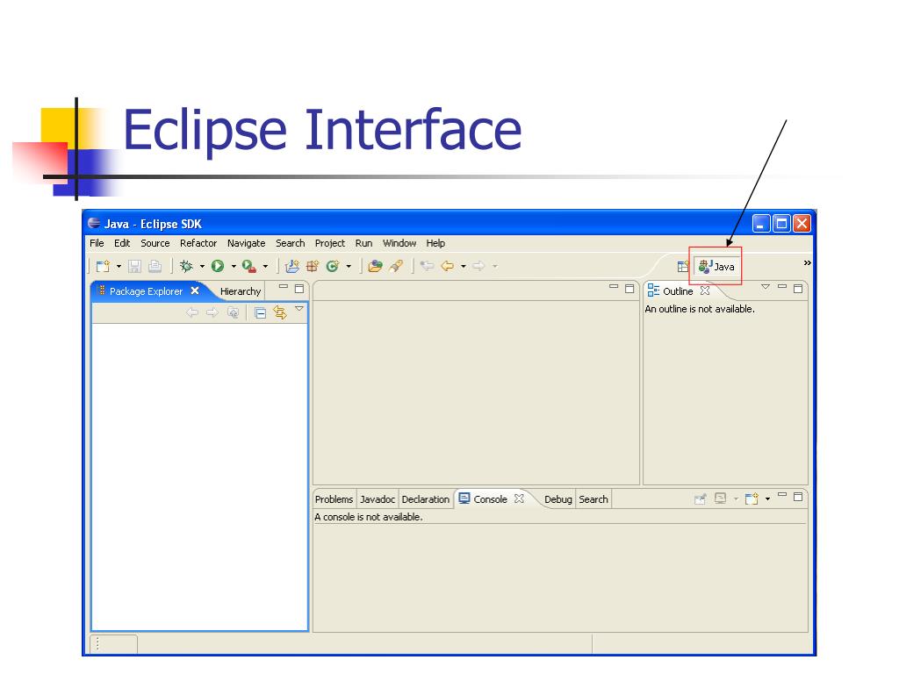The height and width of the screenshot is (674, 899).
Task: Launch Debug with the bug icon
Action: [x=186, y=266]
